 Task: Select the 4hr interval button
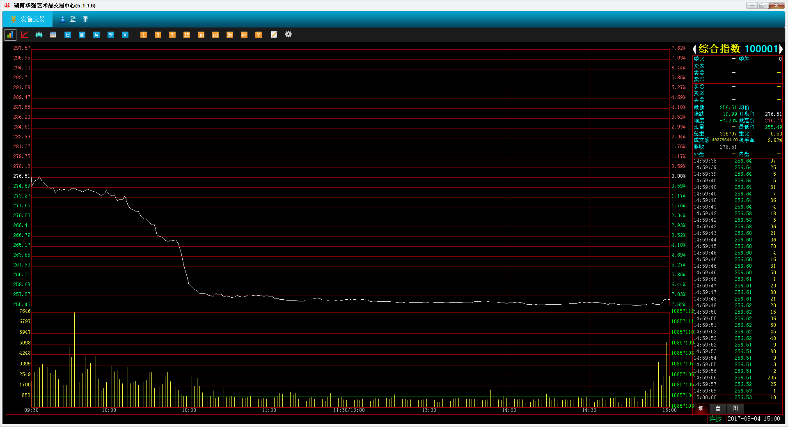tap(244, 35)
